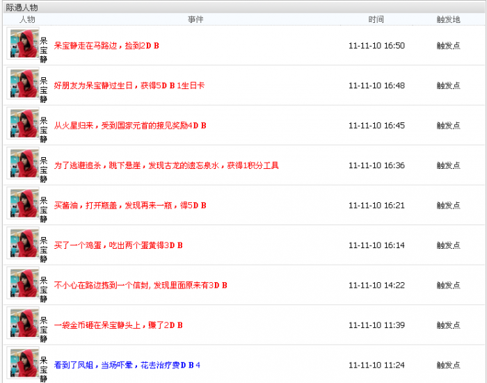Select time 11-11-10 16:50
Viewport: 487px width, 383px height.
tap(376, 46)
